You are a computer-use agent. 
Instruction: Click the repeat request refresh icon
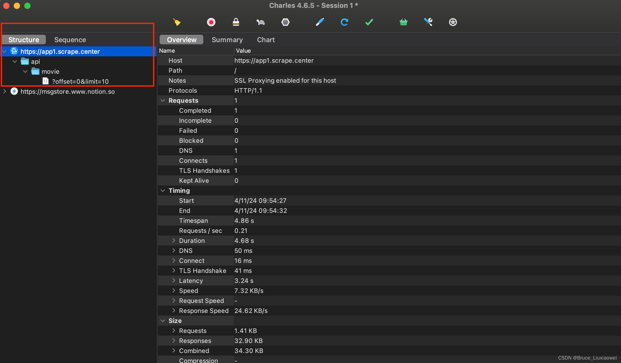(x=344, y=22)
